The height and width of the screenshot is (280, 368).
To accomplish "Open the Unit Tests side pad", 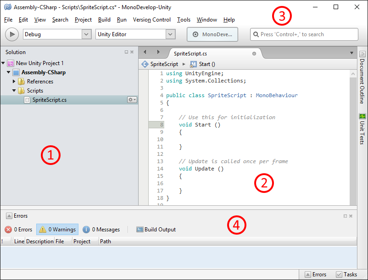I will [x=362, y=129].
